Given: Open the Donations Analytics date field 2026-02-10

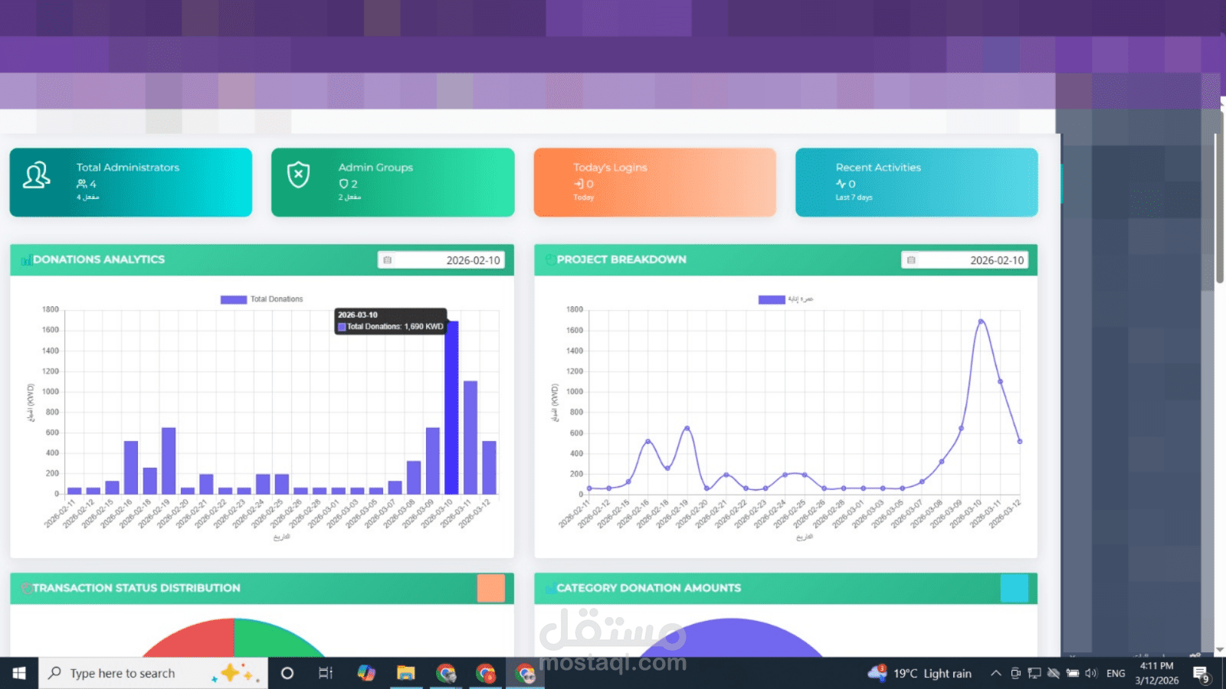Looking at the screenshot, I should point(441,260).
